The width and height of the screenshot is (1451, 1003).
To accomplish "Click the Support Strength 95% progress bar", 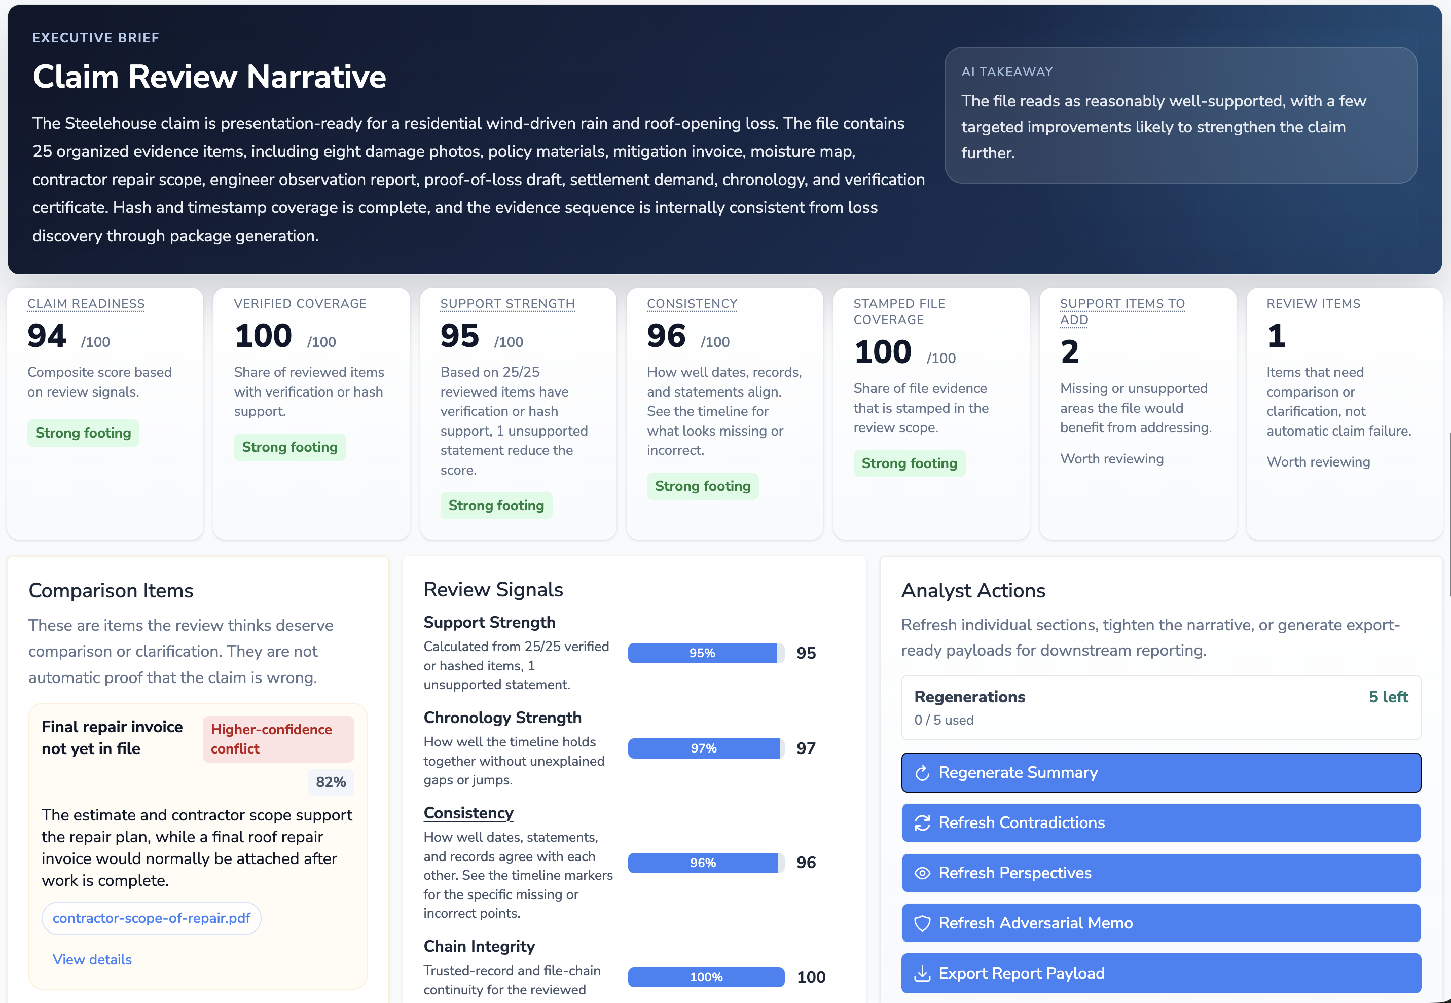I will (706, 653).
